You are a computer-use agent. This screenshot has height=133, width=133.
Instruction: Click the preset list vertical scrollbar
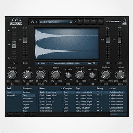coord(126,101)
